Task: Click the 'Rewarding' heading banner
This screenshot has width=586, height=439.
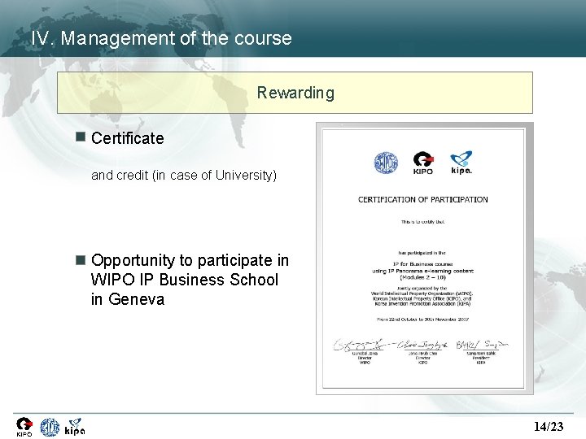Action: pos(295,93)
